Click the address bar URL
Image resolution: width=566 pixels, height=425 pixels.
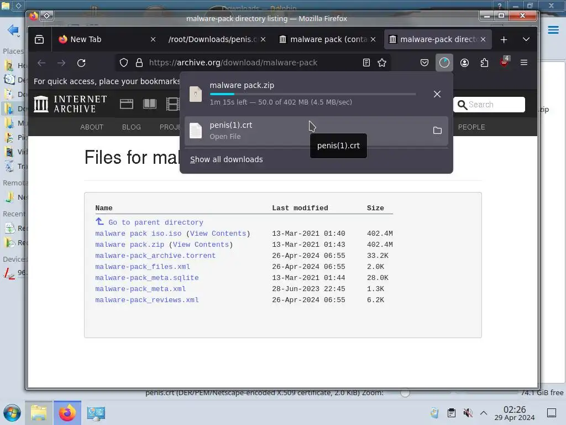pyautogui.click(x=233, y=63)
